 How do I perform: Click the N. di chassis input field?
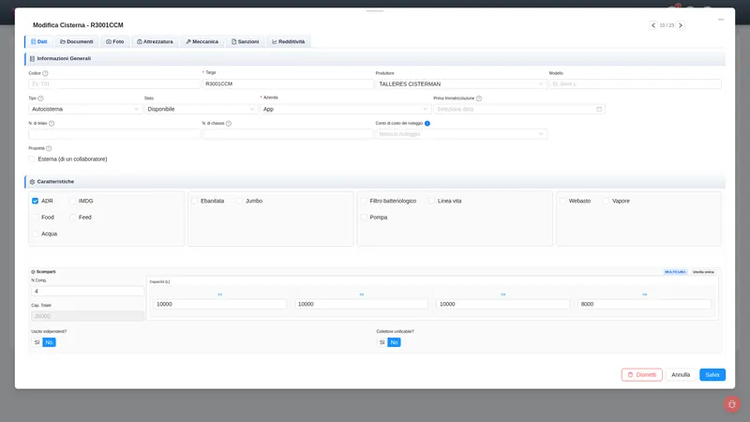[288, 134]
